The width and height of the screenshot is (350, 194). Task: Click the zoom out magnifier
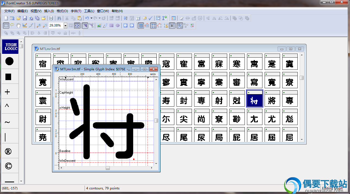point(45,25)
